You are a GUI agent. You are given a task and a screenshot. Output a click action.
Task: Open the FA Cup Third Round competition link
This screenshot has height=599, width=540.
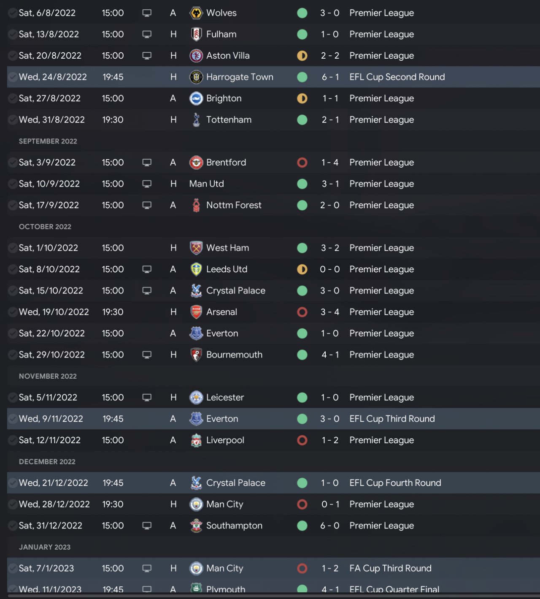click(390, 569)
